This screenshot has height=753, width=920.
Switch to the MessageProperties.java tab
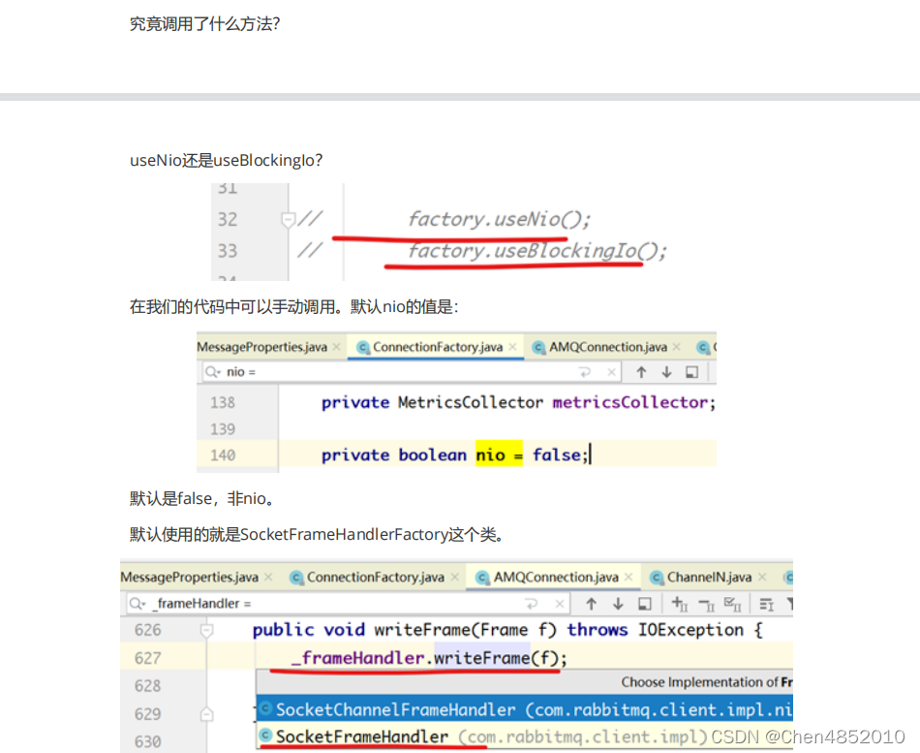click(189, 577)
